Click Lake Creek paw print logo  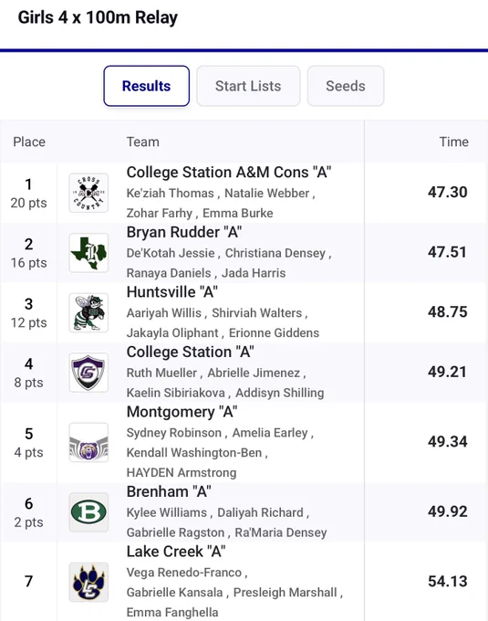[x=88, y=583]
